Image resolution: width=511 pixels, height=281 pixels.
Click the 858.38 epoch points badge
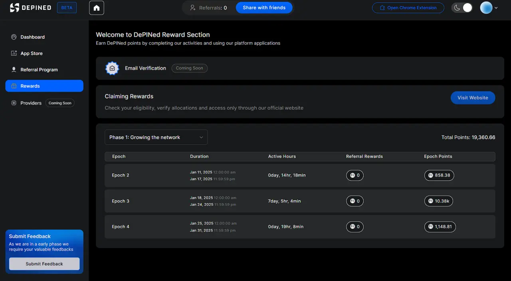click(439, 175)
